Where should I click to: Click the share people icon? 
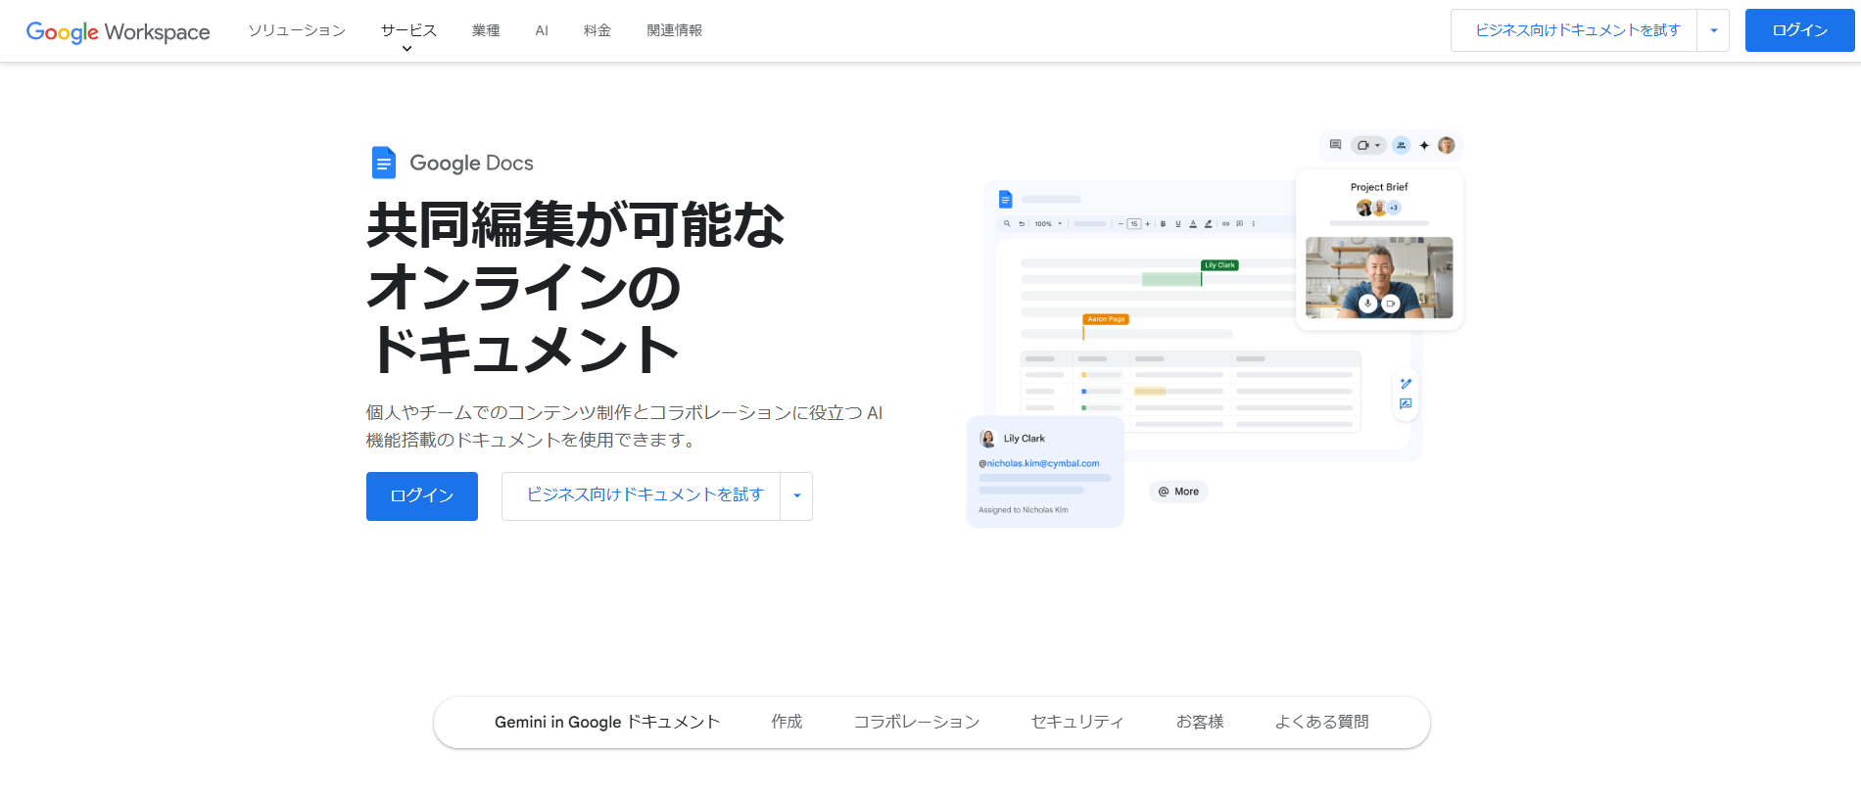(1402, 145)
